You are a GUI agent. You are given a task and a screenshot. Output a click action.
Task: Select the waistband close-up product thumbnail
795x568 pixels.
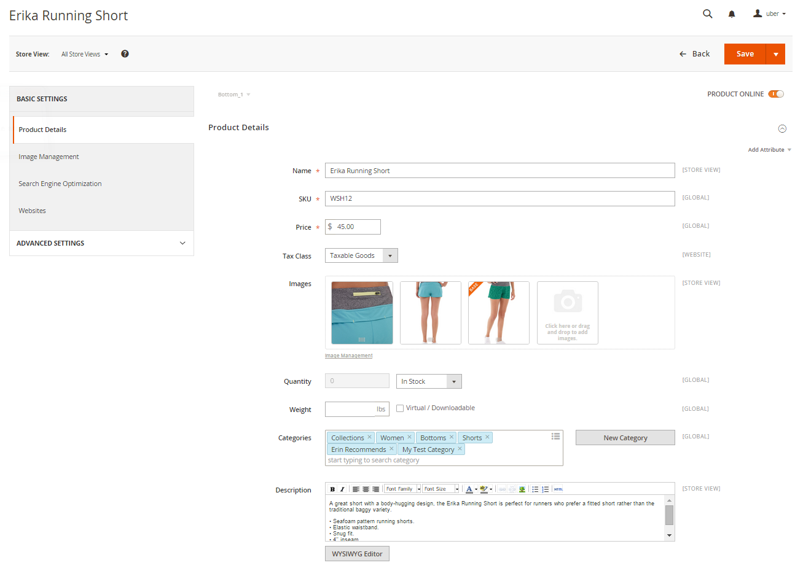(x=362, y=313)
